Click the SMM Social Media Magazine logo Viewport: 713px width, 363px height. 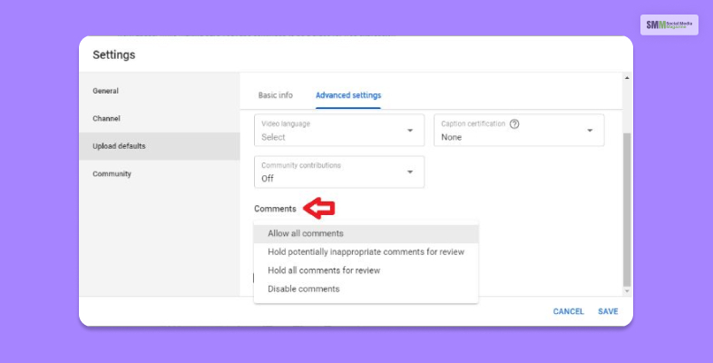pyautogui.click(x=669, y=25)
